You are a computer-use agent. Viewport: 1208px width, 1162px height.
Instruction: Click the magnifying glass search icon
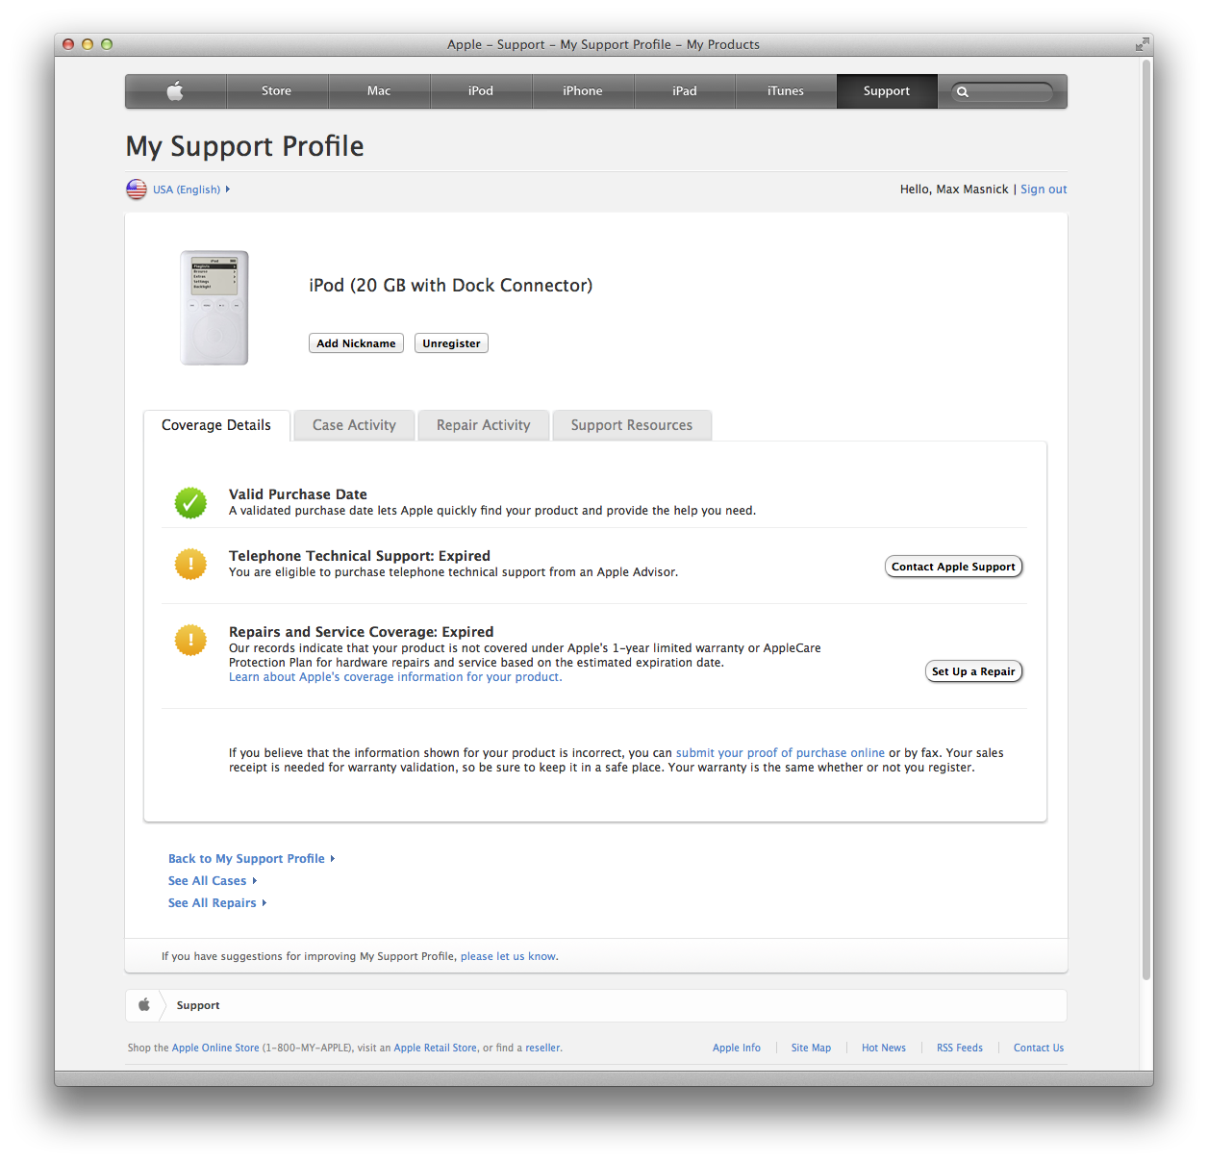click(963, 92)
